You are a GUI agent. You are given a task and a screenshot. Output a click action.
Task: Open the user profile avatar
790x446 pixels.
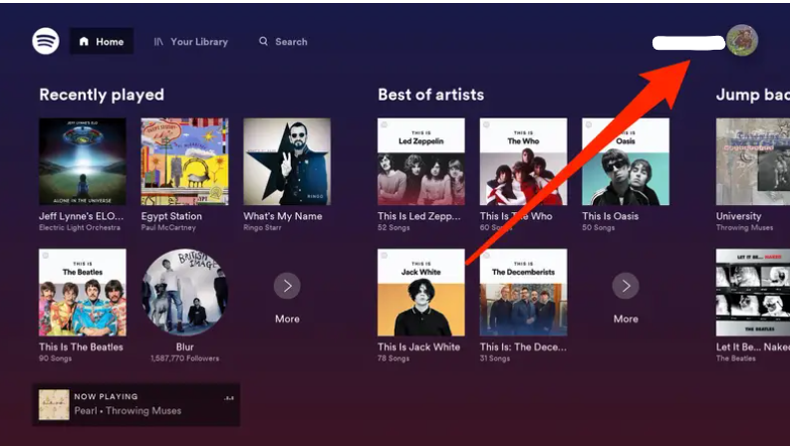coord(742,40)
